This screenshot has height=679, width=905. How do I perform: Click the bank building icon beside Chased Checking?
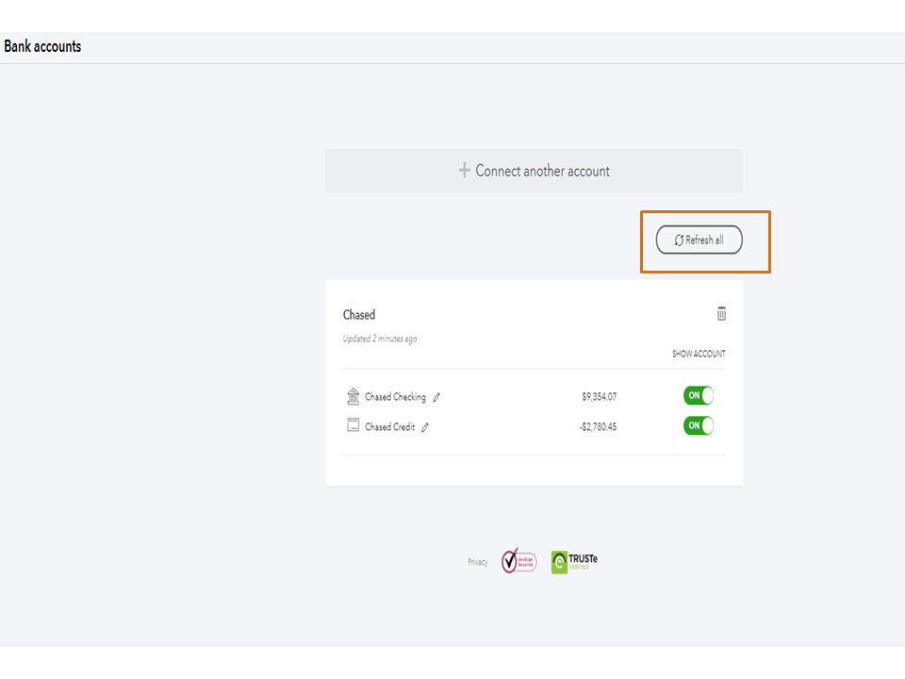(354, 396)
